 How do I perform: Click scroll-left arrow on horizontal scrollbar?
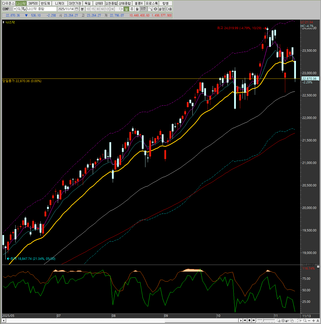coord(4,320)
